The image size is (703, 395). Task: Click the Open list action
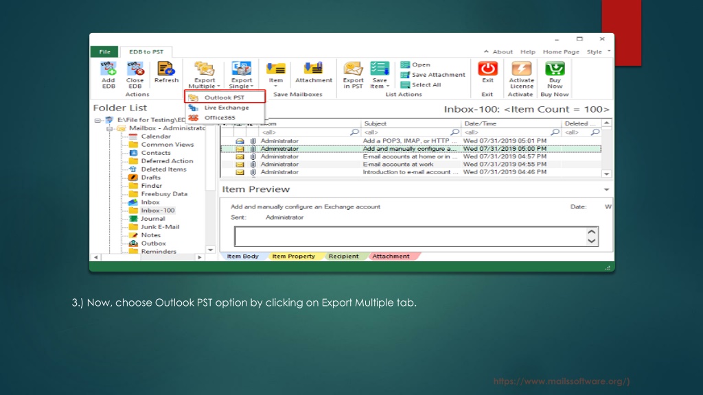[415, 64]
